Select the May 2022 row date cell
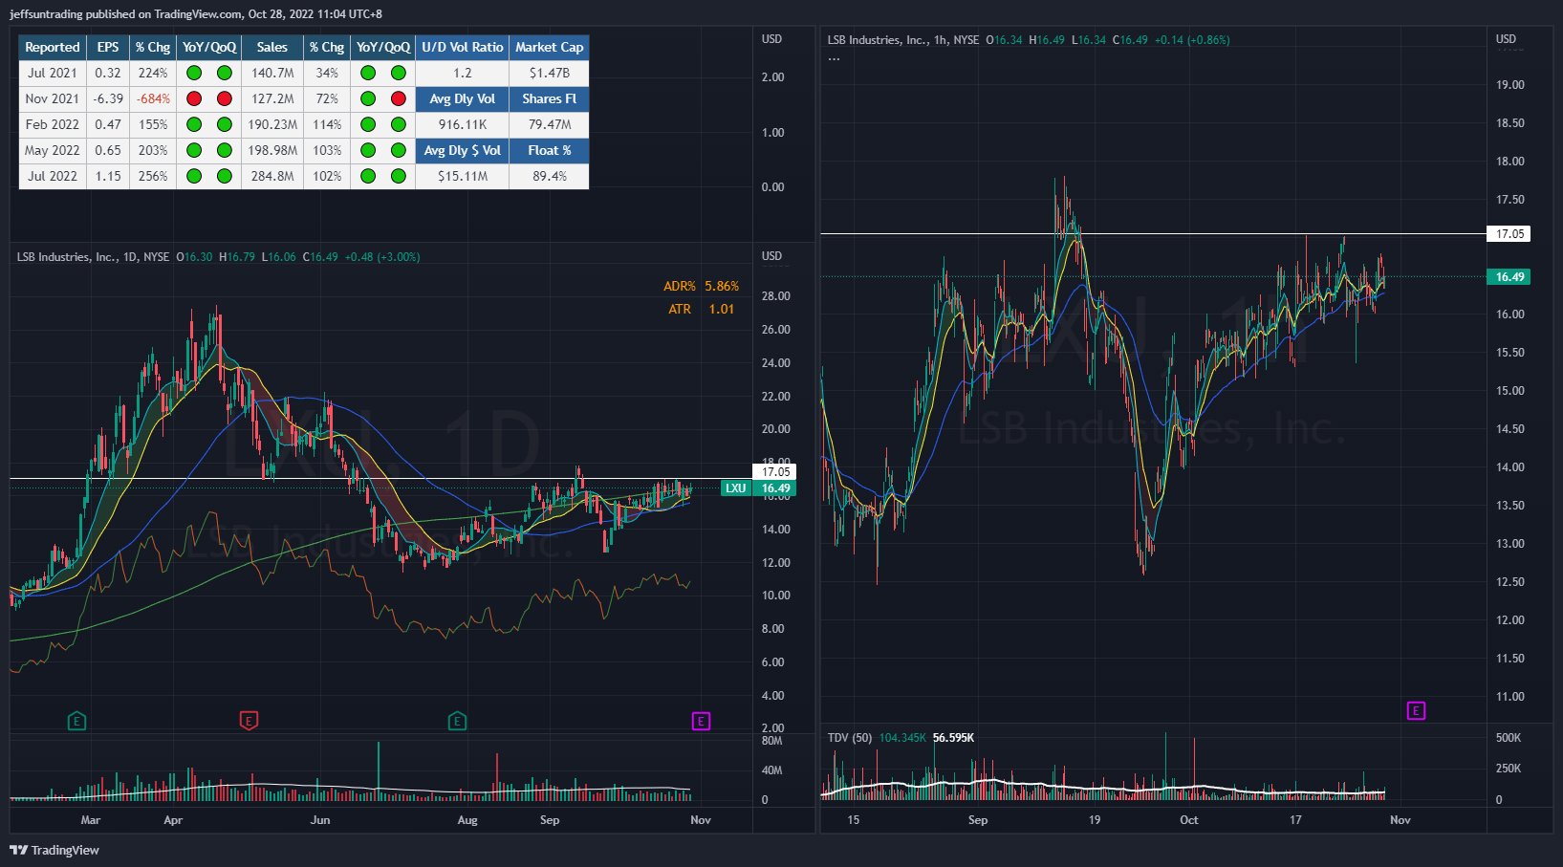The height and width of the screenshot is (867, 1563). coord(53,150)
